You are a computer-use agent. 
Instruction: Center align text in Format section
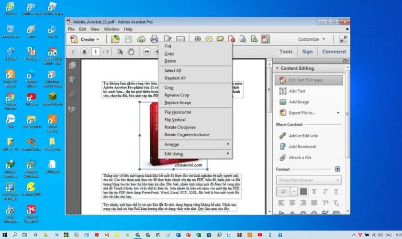point(292,203)
